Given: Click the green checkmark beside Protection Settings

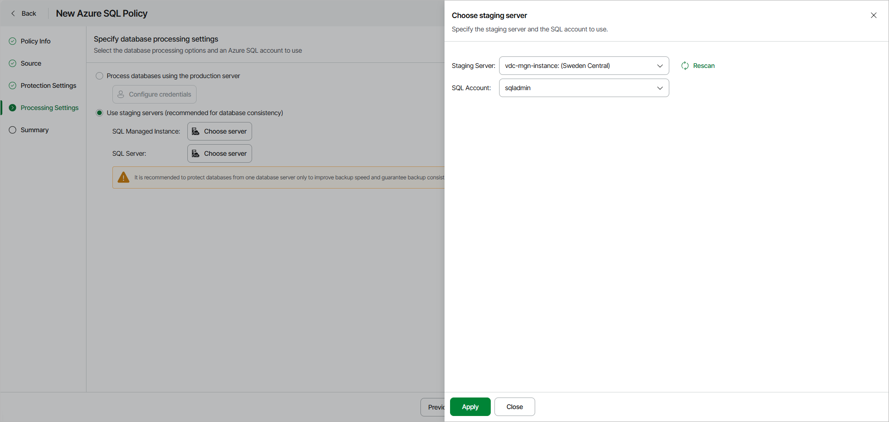Looking at the screenshot, I should pos(12,85).
